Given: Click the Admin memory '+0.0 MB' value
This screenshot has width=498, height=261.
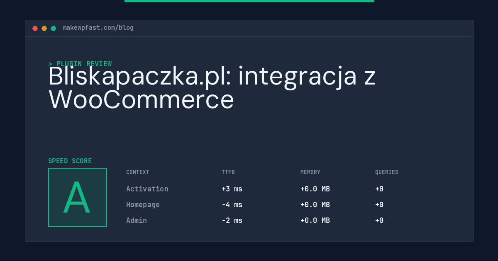Looking at the screenshot, I should [x=315, y=220].
